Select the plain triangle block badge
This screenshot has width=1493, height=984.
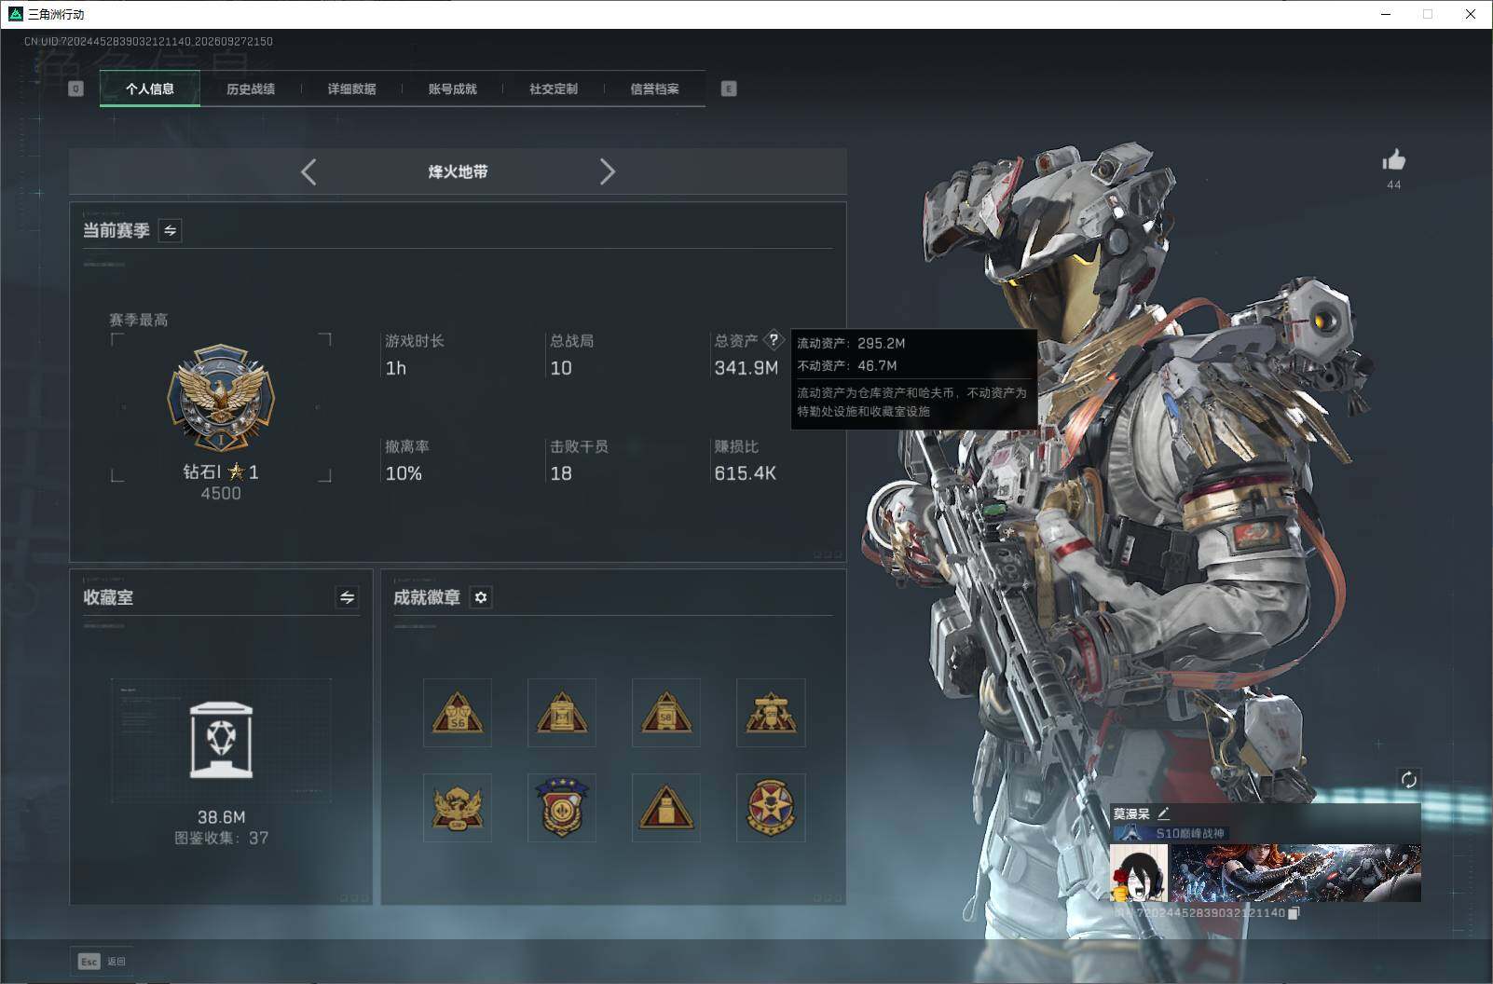pyautogui.click(x=666, y=808)
